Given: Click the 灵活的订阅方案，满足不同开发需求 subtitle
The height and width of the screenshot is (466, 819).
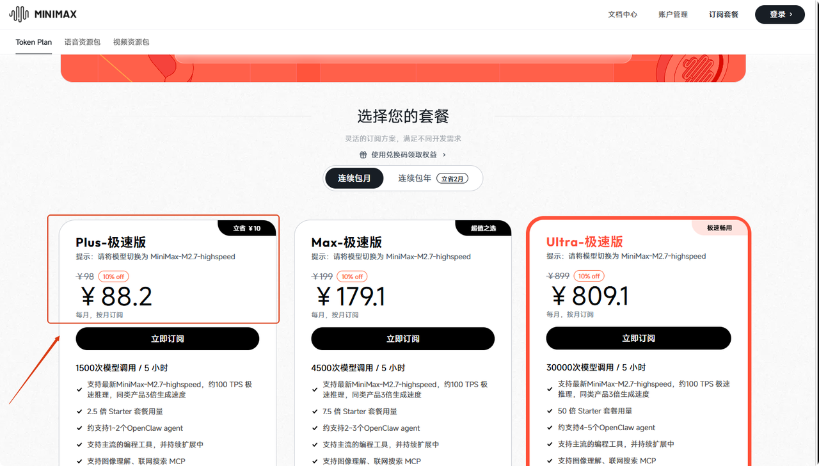Looking at the screenshot, I should click(403, 139).
